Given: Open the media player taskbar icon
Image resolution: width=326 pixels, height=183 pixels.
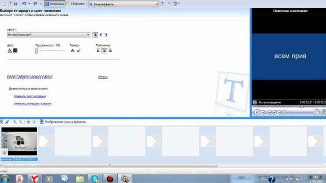Looking at the screenshot, I should [49, 179].
